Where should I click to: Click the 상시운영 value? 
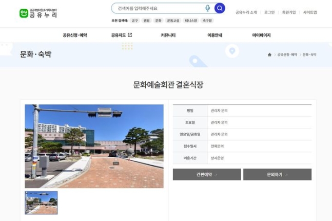[x=217, y=158]
